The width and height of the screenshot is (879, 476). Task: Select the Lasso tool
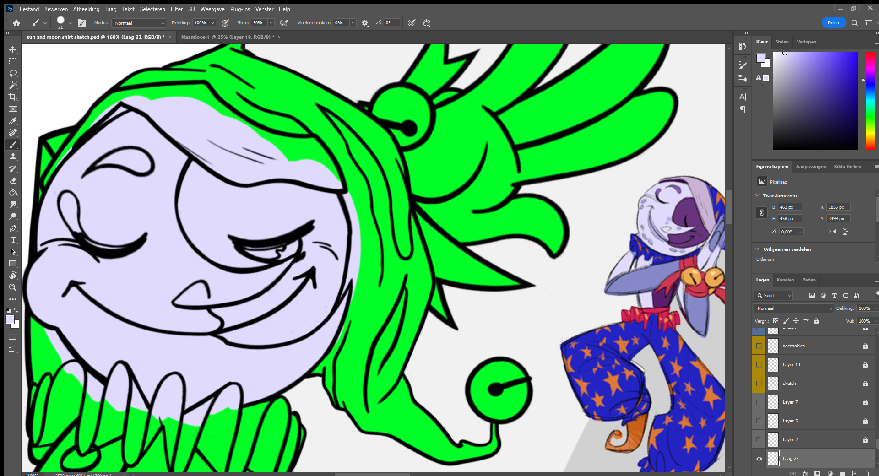tap(13, 73)
